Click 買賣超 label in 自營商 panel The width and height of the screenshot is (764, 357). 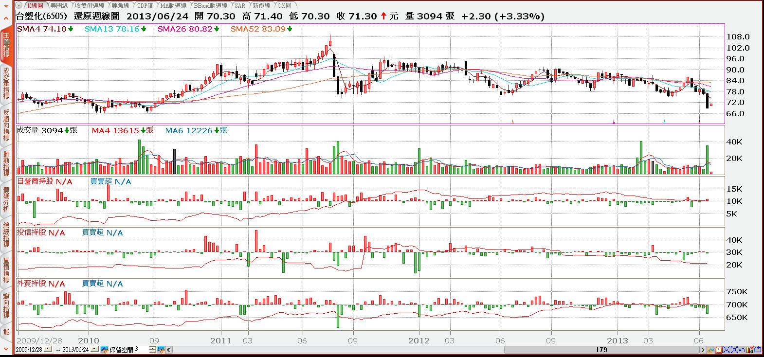point(101,181)
